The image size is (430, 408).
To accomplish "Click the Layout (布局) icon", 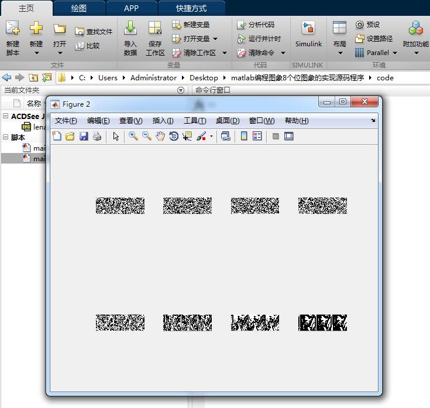I will tap(339, 28).
